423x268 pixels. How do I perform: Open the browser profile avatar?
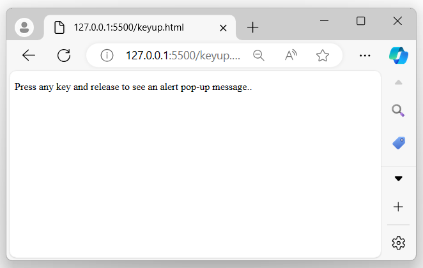[25, 27]
